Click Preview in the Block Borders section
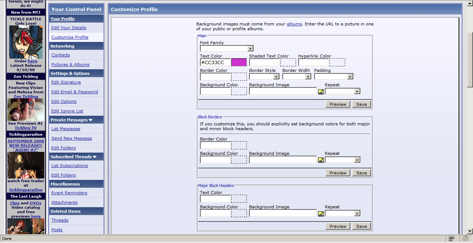 pos(338,173)
